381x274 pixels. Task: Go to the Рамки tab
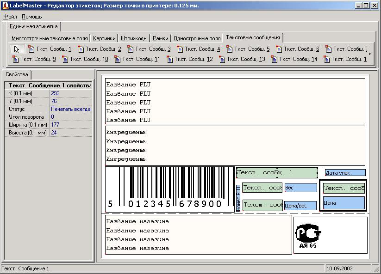160,38
